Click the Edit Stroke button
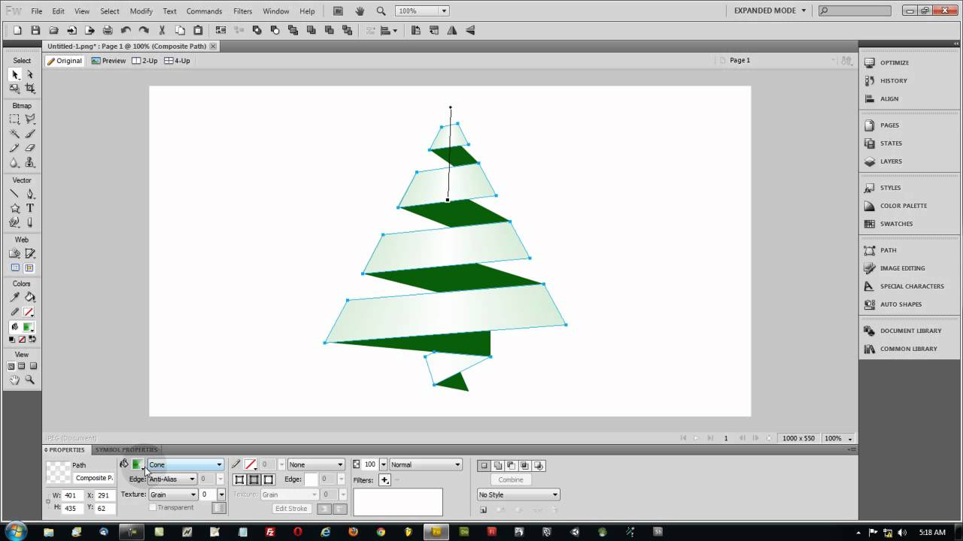This screenshot has height=541, width=963. [x=291, y=509]
